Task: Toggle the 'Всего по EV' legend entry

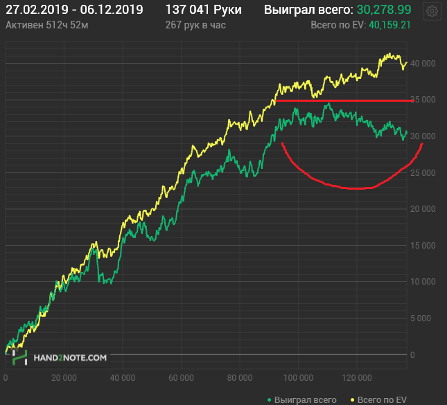Action: click(x=378, y=400)
